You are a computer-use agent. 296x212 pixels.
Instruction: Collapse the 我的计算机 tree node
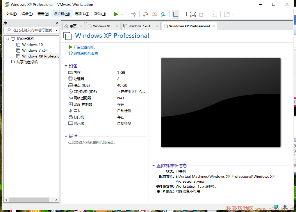coord(7,39)
